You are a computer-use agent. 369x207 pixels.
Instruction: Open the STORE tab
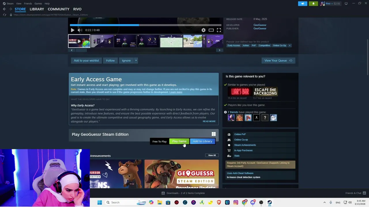(20, 9)
